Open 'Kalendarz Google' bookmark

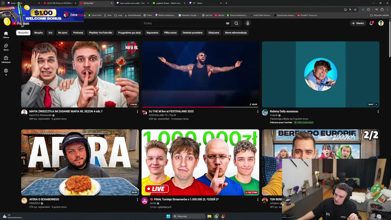click(188, 15)
